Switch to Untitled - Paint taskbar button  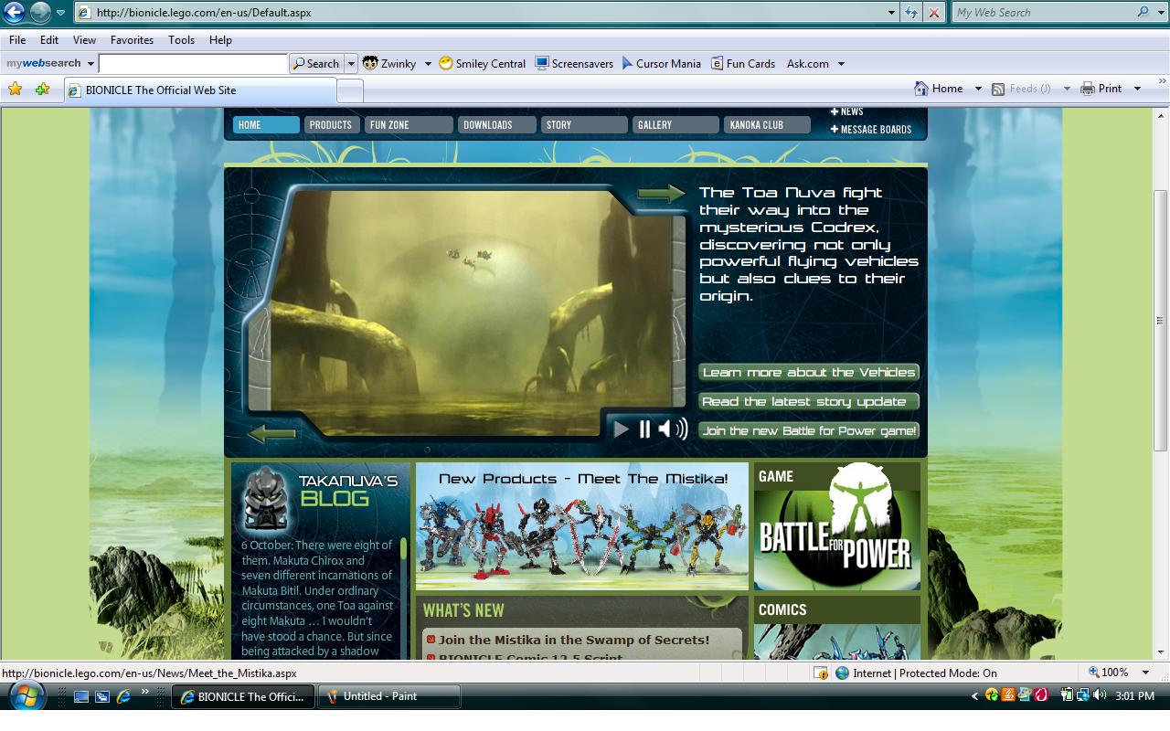click(x=389, y=696)
